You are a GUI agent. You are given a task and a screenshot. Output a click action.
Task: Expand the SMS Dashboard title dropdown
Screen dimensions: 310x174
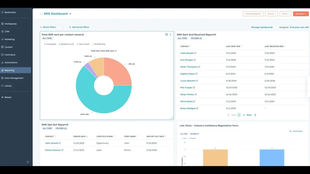click(70, 14)
